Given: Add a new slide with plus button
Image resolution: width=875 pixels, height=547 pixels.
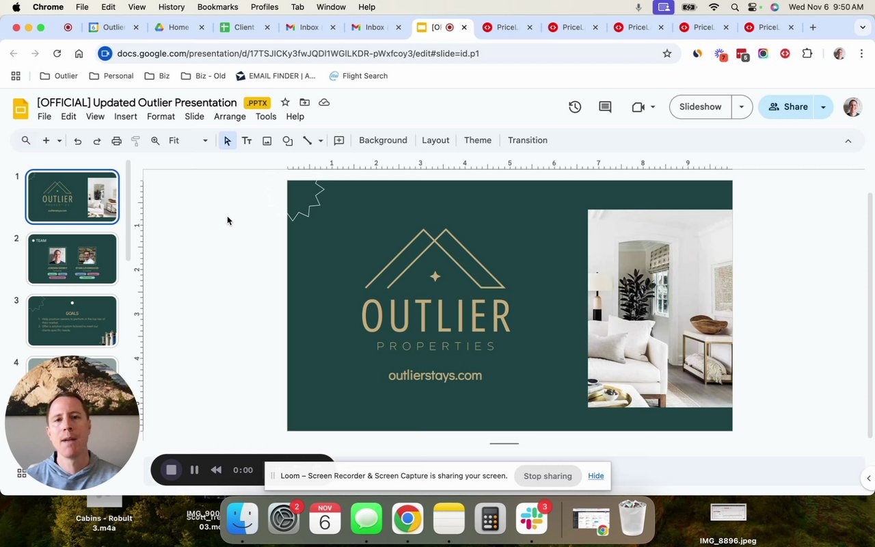Looking at the screenshot, I should tap(46, 140).
